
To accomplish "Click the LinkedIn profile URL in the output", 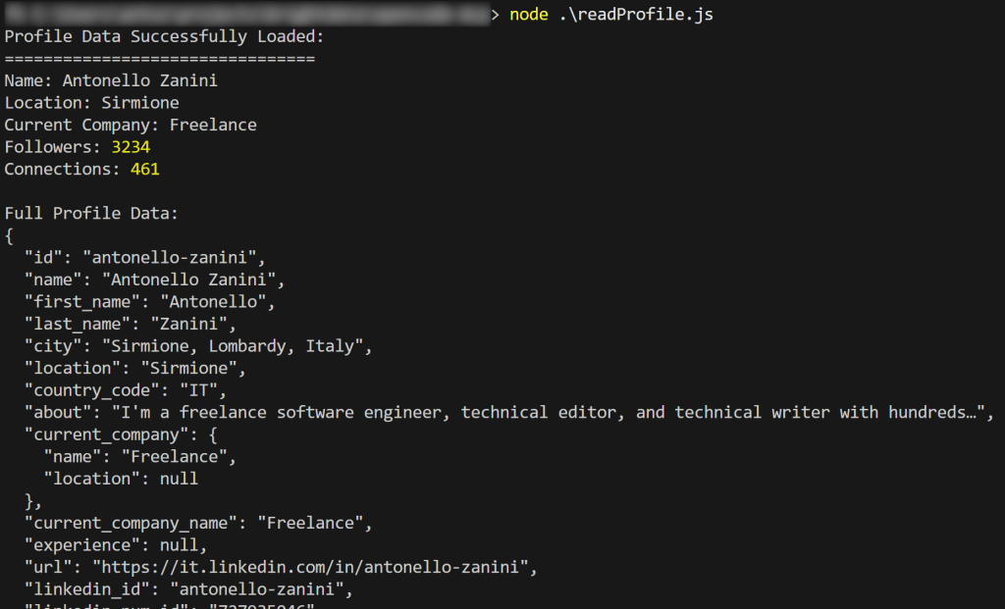I will pyautogui.click(x=312, y=567).
